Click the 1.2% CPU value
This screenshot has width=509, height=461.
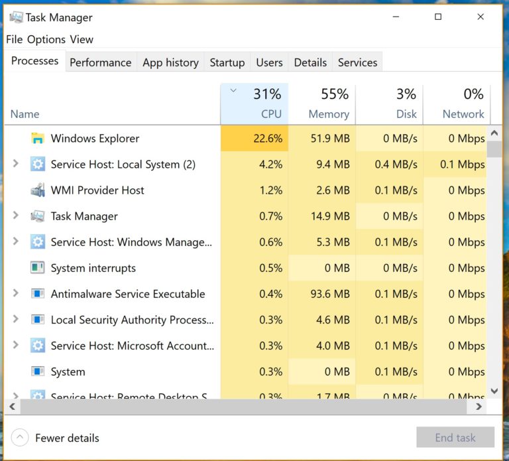coord(270,190)
